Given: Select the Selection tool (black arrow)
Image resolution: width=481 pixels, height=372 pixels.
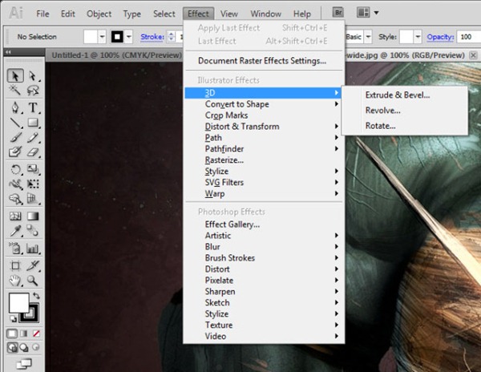Looking at the screenshot, I should pyautogui.click(x=15, y=75).
